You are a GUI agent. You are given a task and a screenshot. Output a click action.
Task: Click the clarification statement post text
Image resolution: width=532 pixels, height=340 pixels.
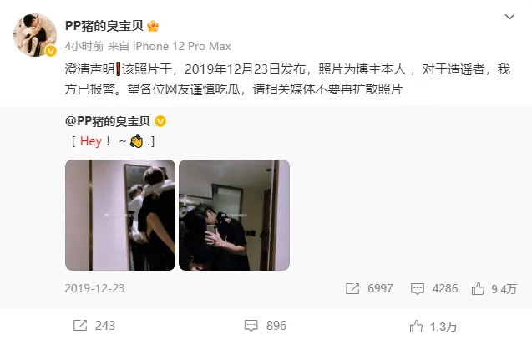[287, 79]
